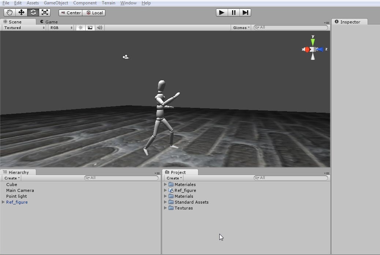Toggle game overlay image icon in Scene view

coord(90,28)
